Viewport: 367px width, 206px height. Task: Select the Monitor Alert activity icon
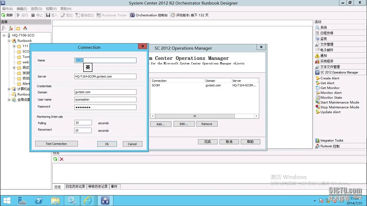pyautogui.click(x=318, y=93)
